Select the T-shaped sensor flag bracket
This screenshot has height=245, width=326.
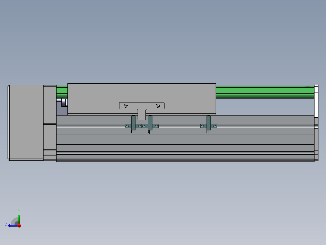click(x=142, y=111)
